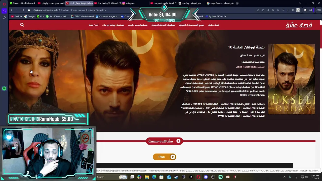Open the Kick bookmark
The width and height of the screenshot is (322, 181).
click(x=40, y=16)
